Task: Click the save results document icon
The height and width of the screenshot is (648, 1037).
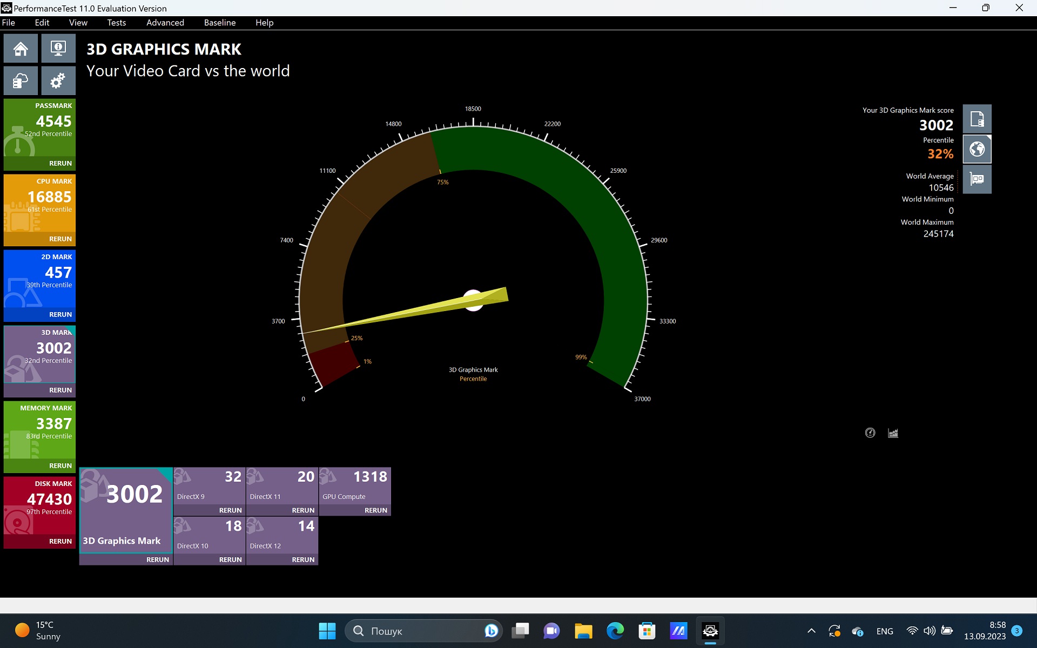Action: pos(977,119)
